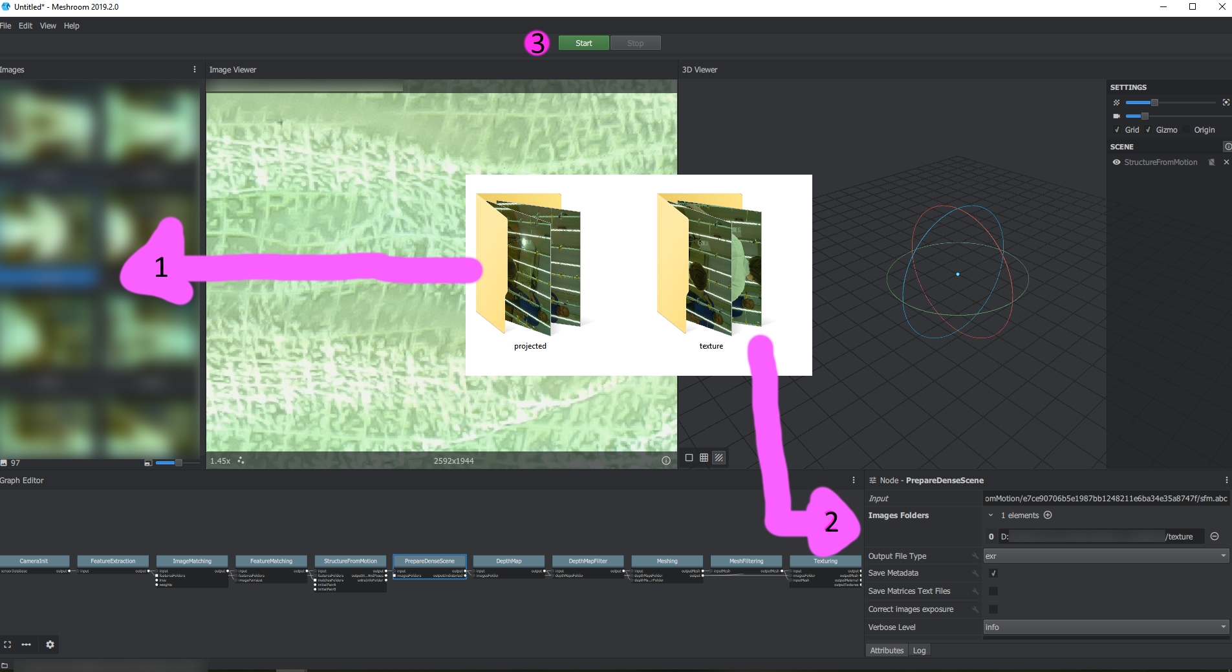Open the Edit menu
The width and height of the screenshot is (1232, 672).
click(25, 26)
